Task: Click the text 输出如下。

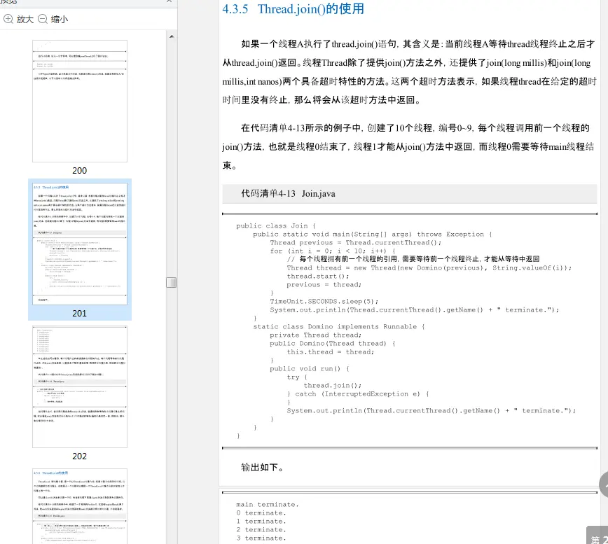Action: tap(262, 467)
